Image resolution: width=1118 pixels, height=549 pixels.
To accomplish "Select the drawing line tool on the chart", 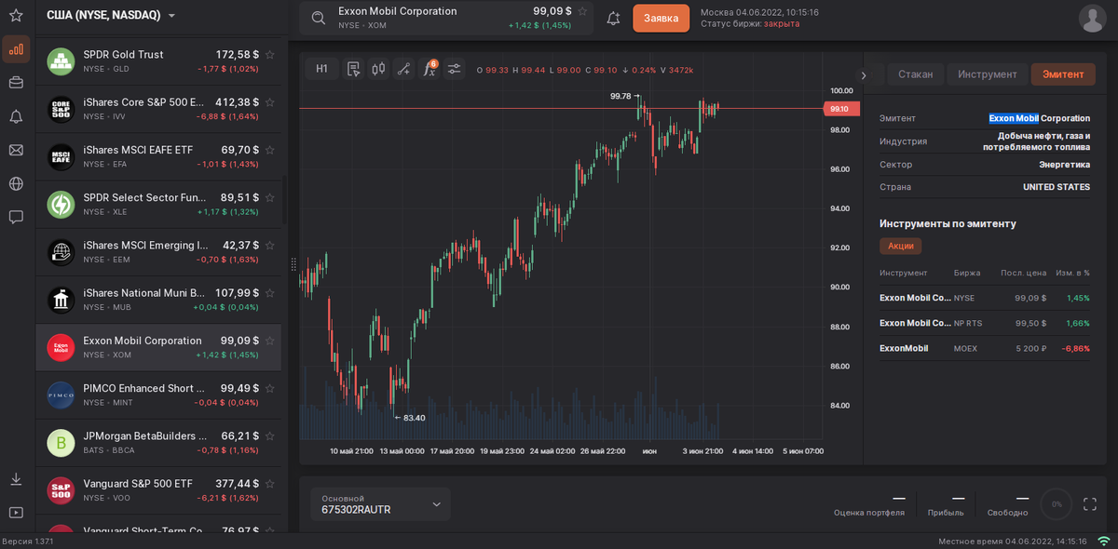I will click(403, 68).
